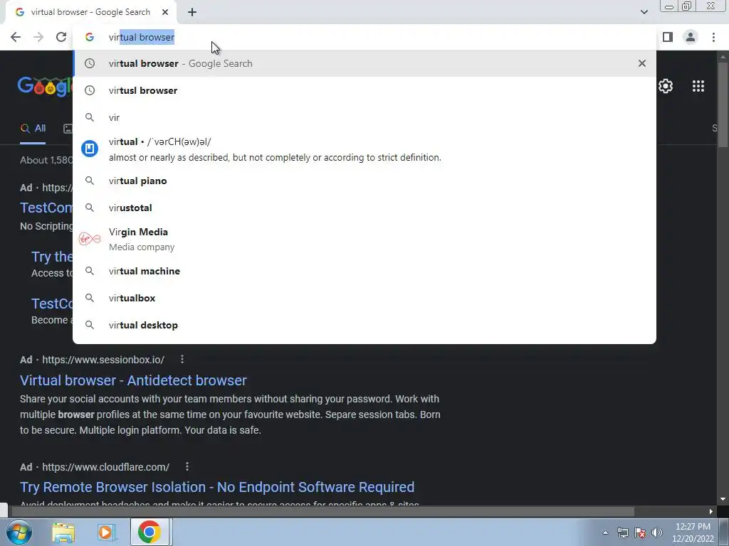The height and width of the screenshot is (546, 729).
Task: Click the dictionary bookmark icon beside 'virtual'
Action: [x=90, y=149]
